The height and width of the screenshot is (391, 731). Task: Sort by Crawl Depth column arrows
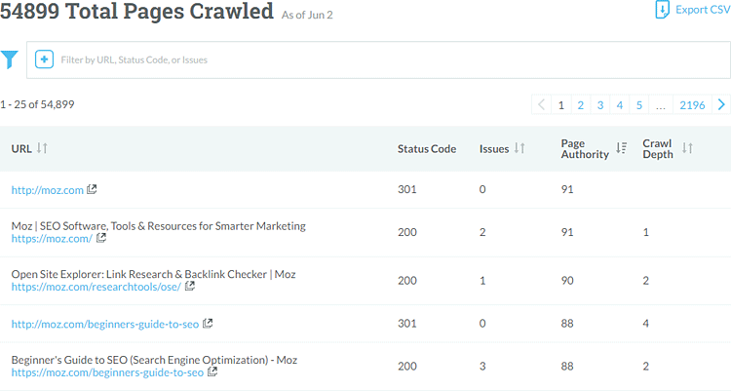687,148
